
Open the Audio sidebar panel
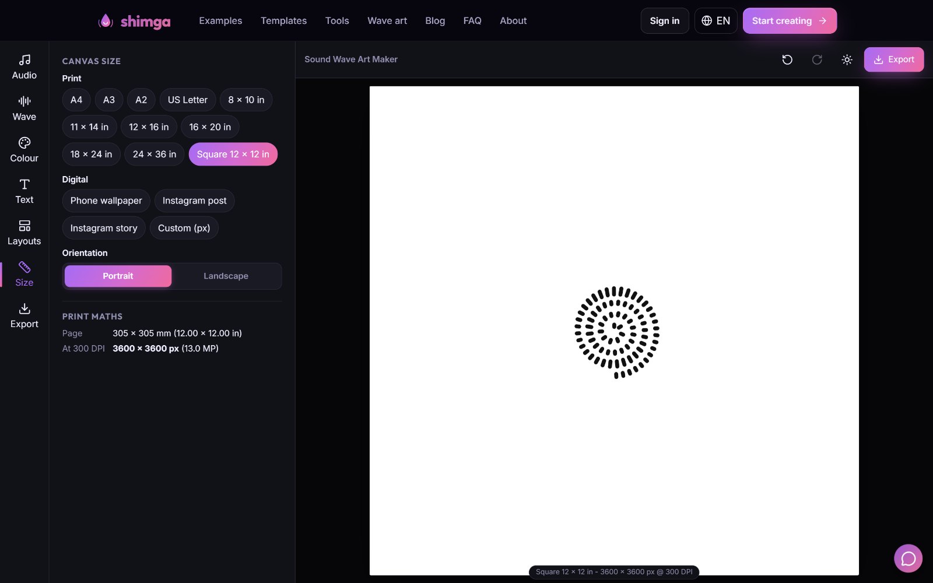tap(24, 67)
